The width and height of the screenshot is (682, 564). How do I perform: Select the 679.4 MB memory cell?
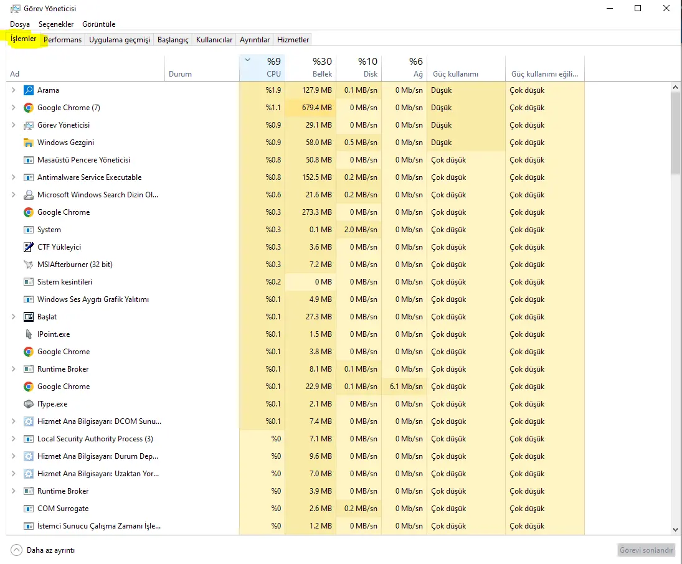pos(311,108)
